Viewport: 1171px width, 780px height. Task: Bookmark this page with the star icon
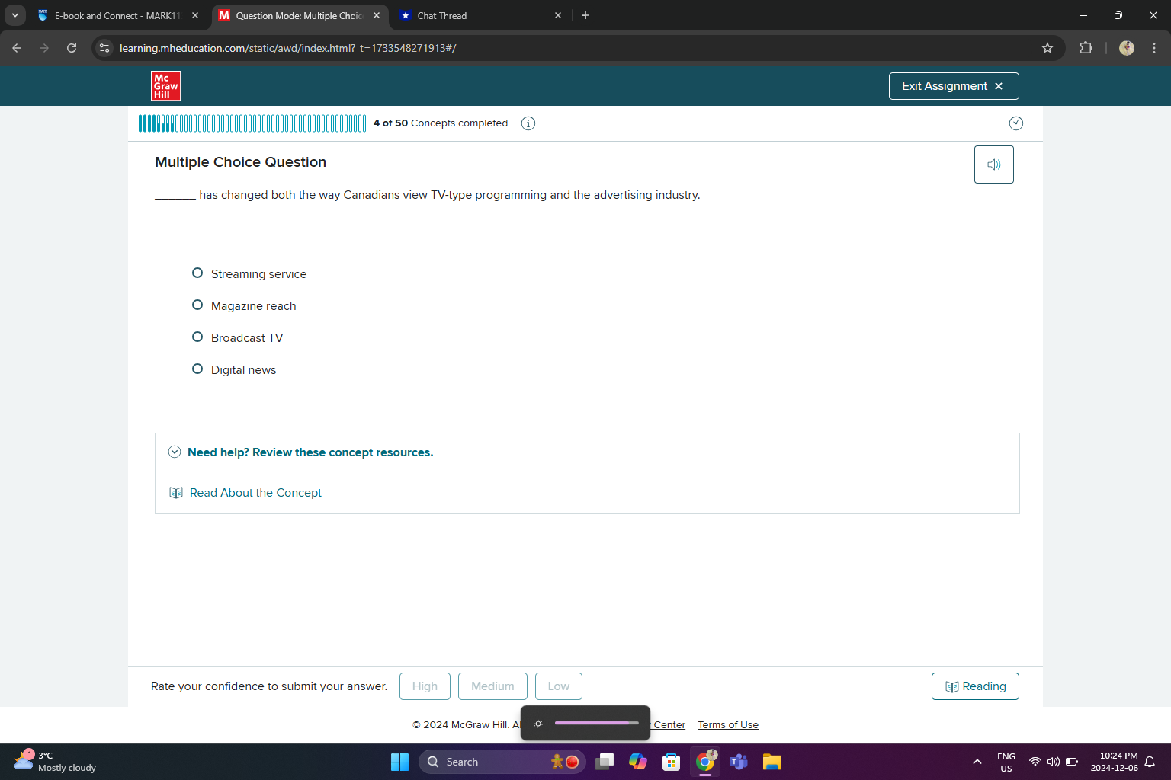click(1047, 48)
